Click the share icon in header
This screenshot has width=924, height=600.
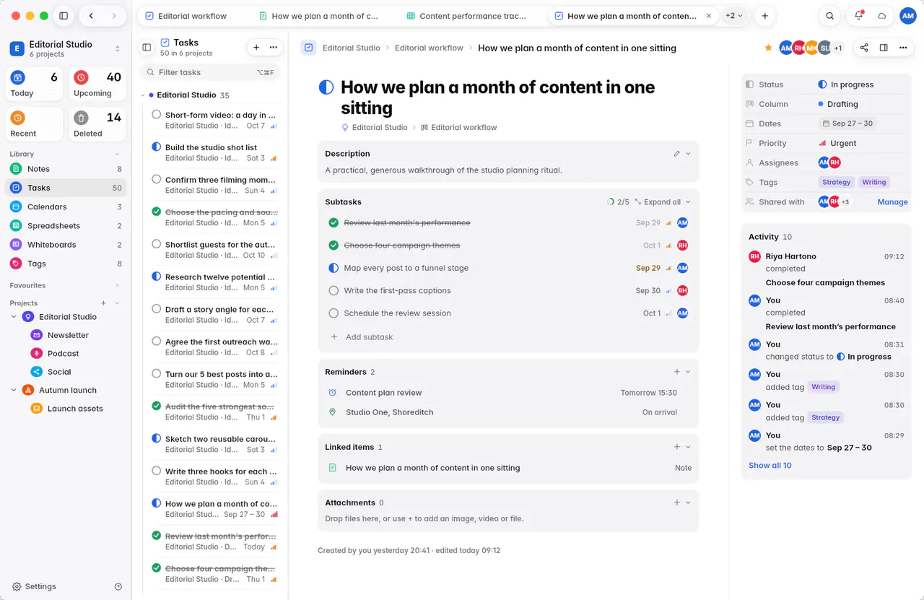click(864, 48)
